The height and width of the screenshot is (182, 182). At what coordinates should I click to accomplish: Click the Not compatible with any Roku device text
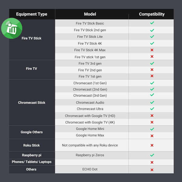(x=90, y=145)
